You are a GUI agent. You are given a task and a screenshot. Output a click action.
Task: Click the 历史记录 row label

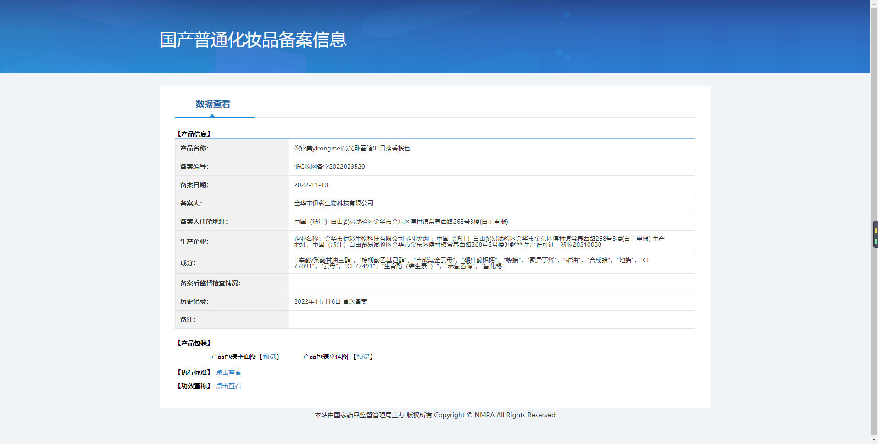[194, 301]
